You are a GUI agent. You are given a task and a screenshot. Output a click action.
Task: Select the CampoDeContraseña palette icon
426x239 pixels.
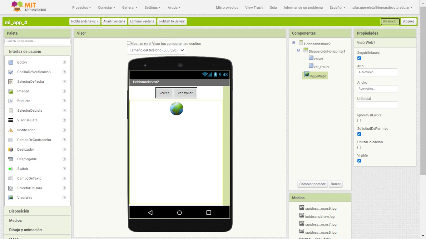pyautogui.click(x=11, y=140)
